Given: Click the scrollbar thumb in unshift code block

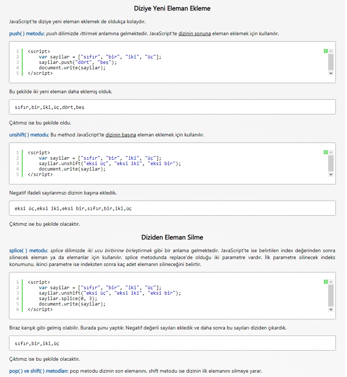Looking at the screenshot, I should 331,163.
